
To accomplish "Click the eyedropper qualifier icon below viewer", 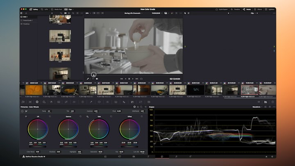I will pos(88,79).
